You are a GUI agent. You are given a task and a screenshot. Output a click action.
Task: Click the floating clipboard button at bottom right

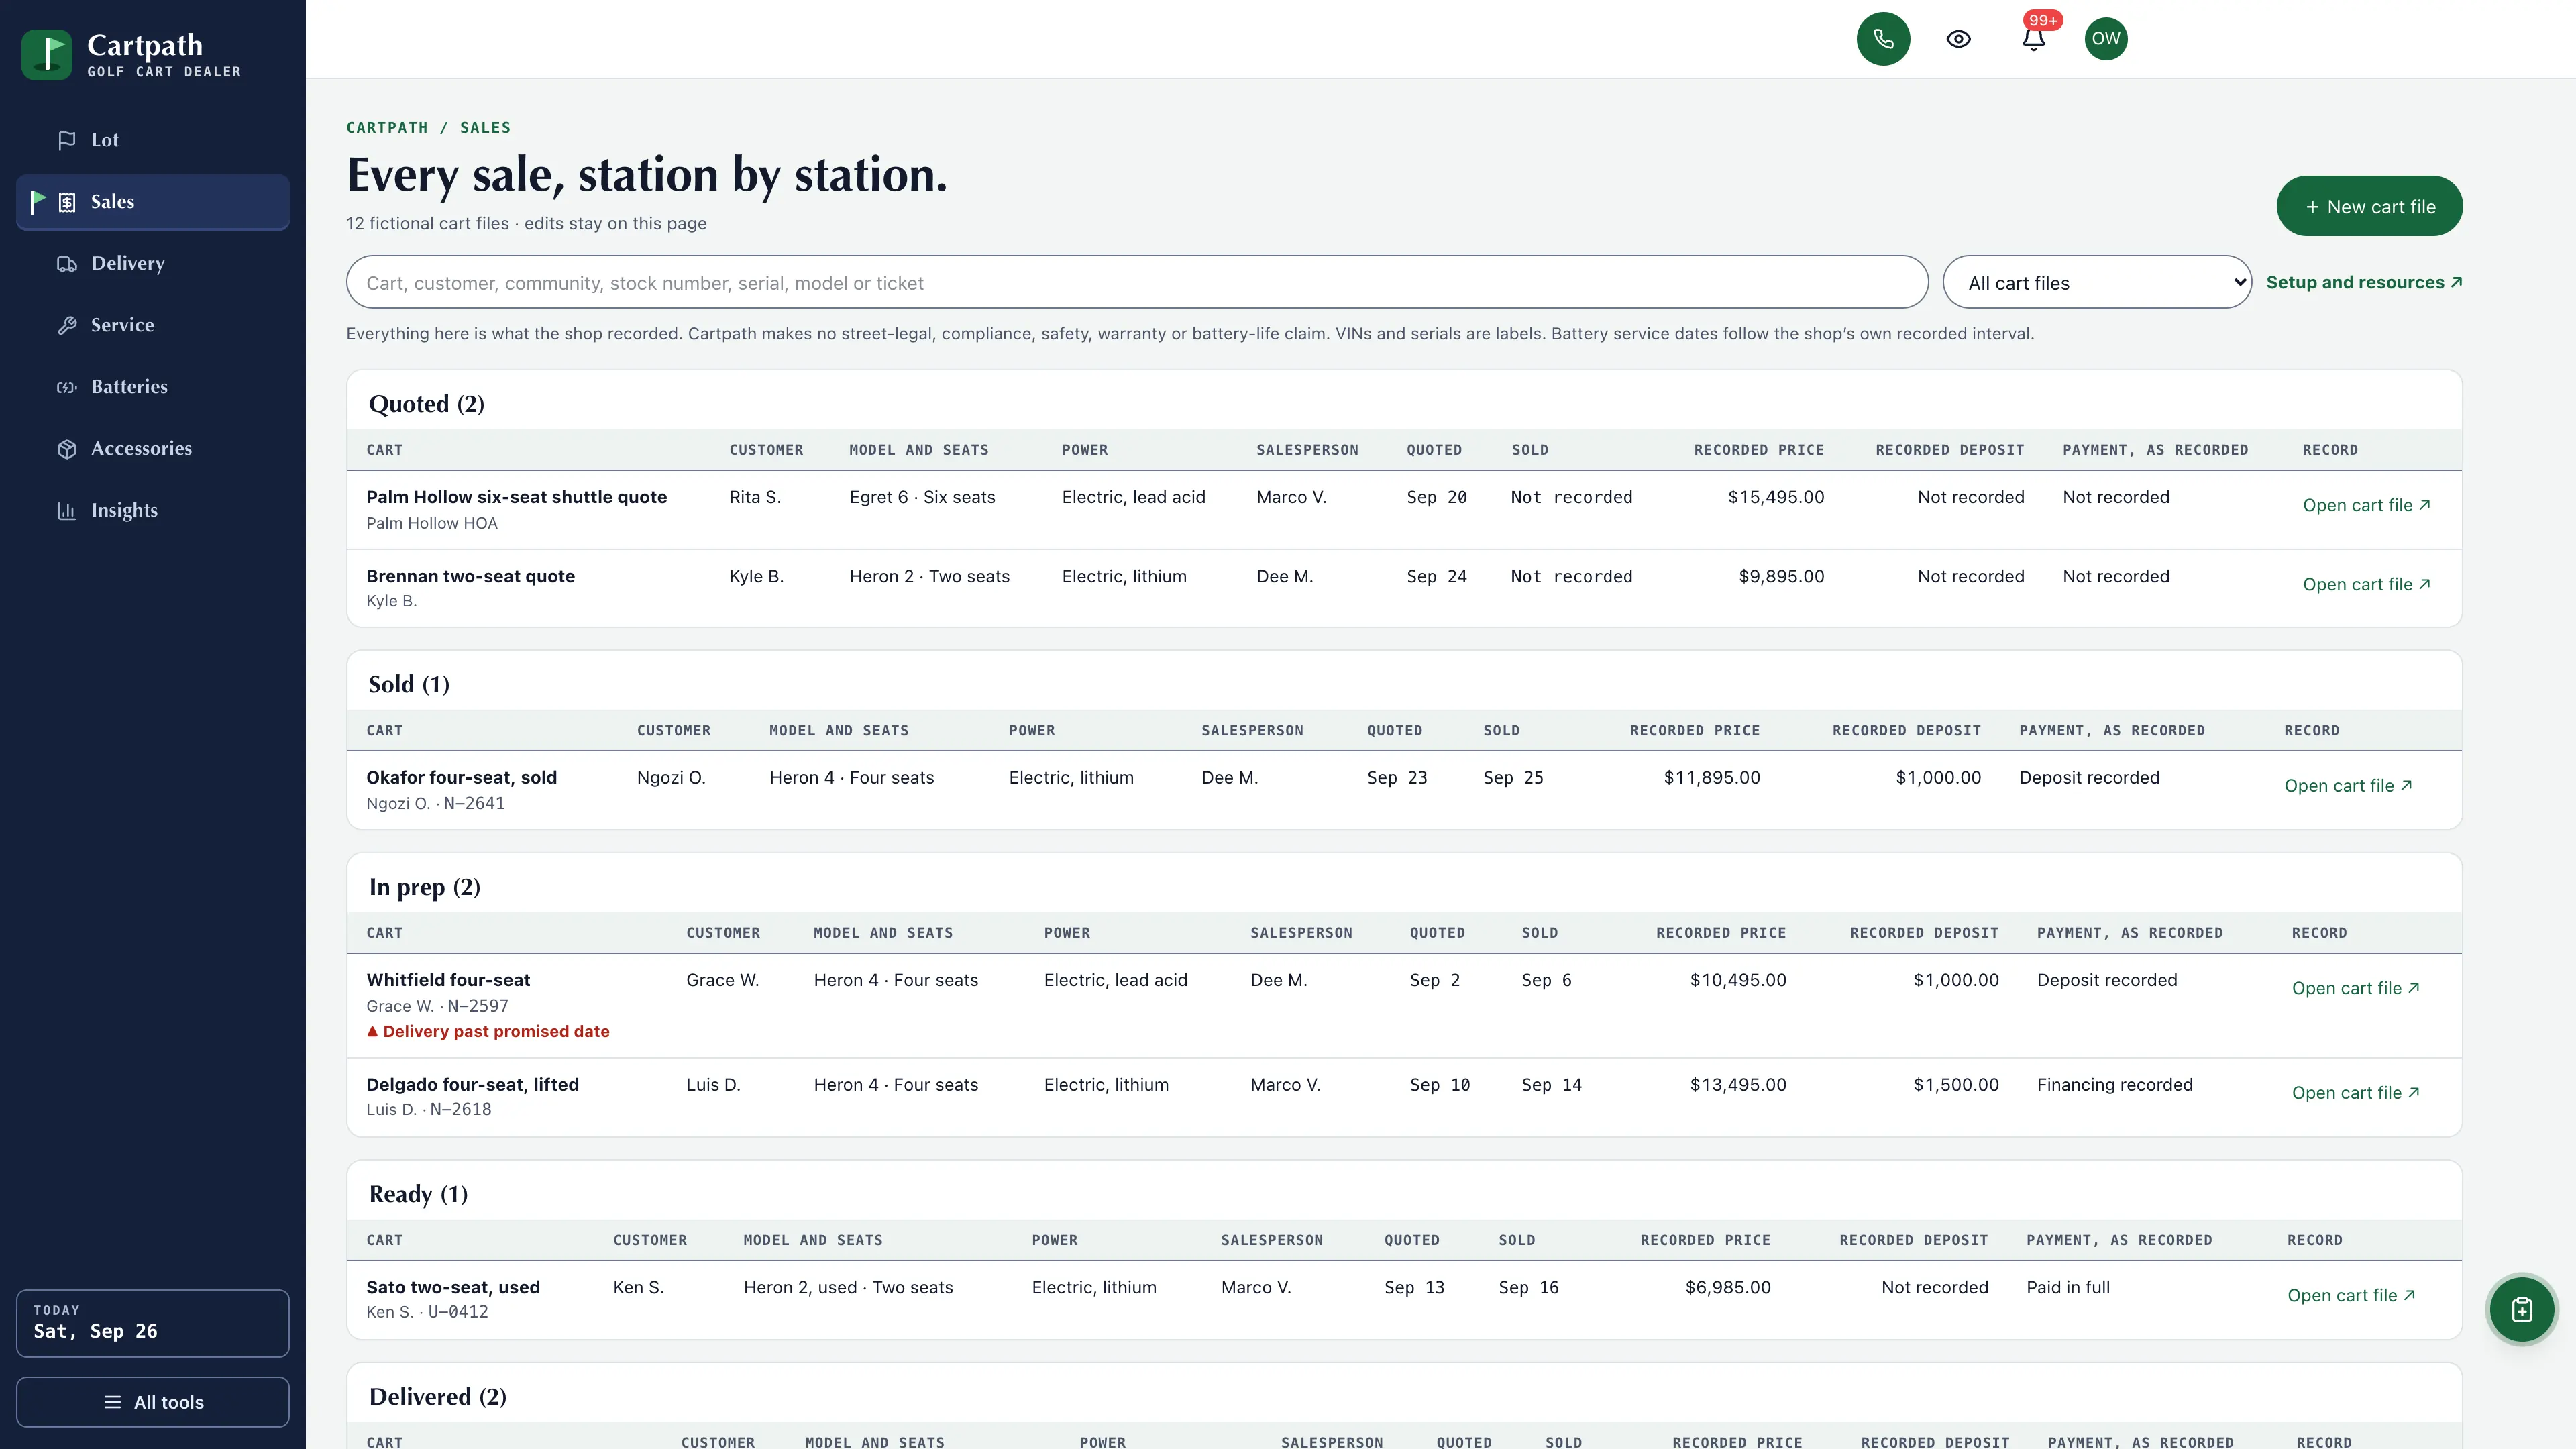tap(2521, 1309)
